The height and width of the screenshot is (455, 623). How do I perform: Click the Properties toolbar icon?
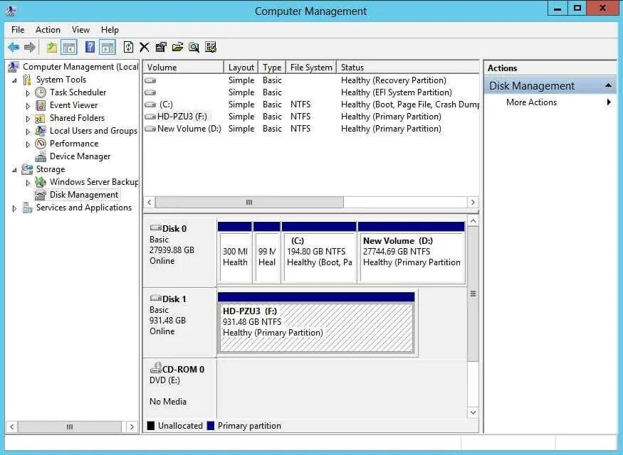click(x=160, y=47)
